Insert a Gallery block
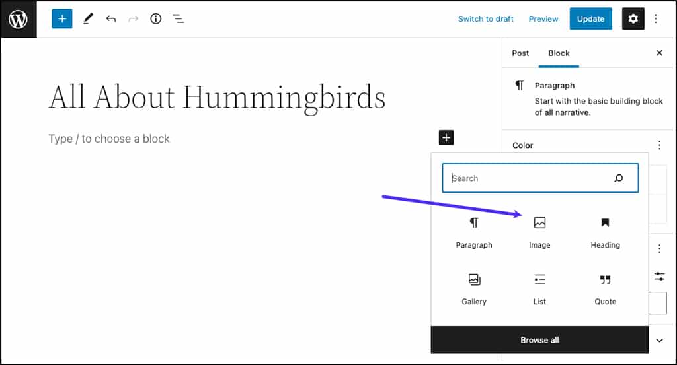This screenshot has width=677, height=365. (x=474, y=288)
